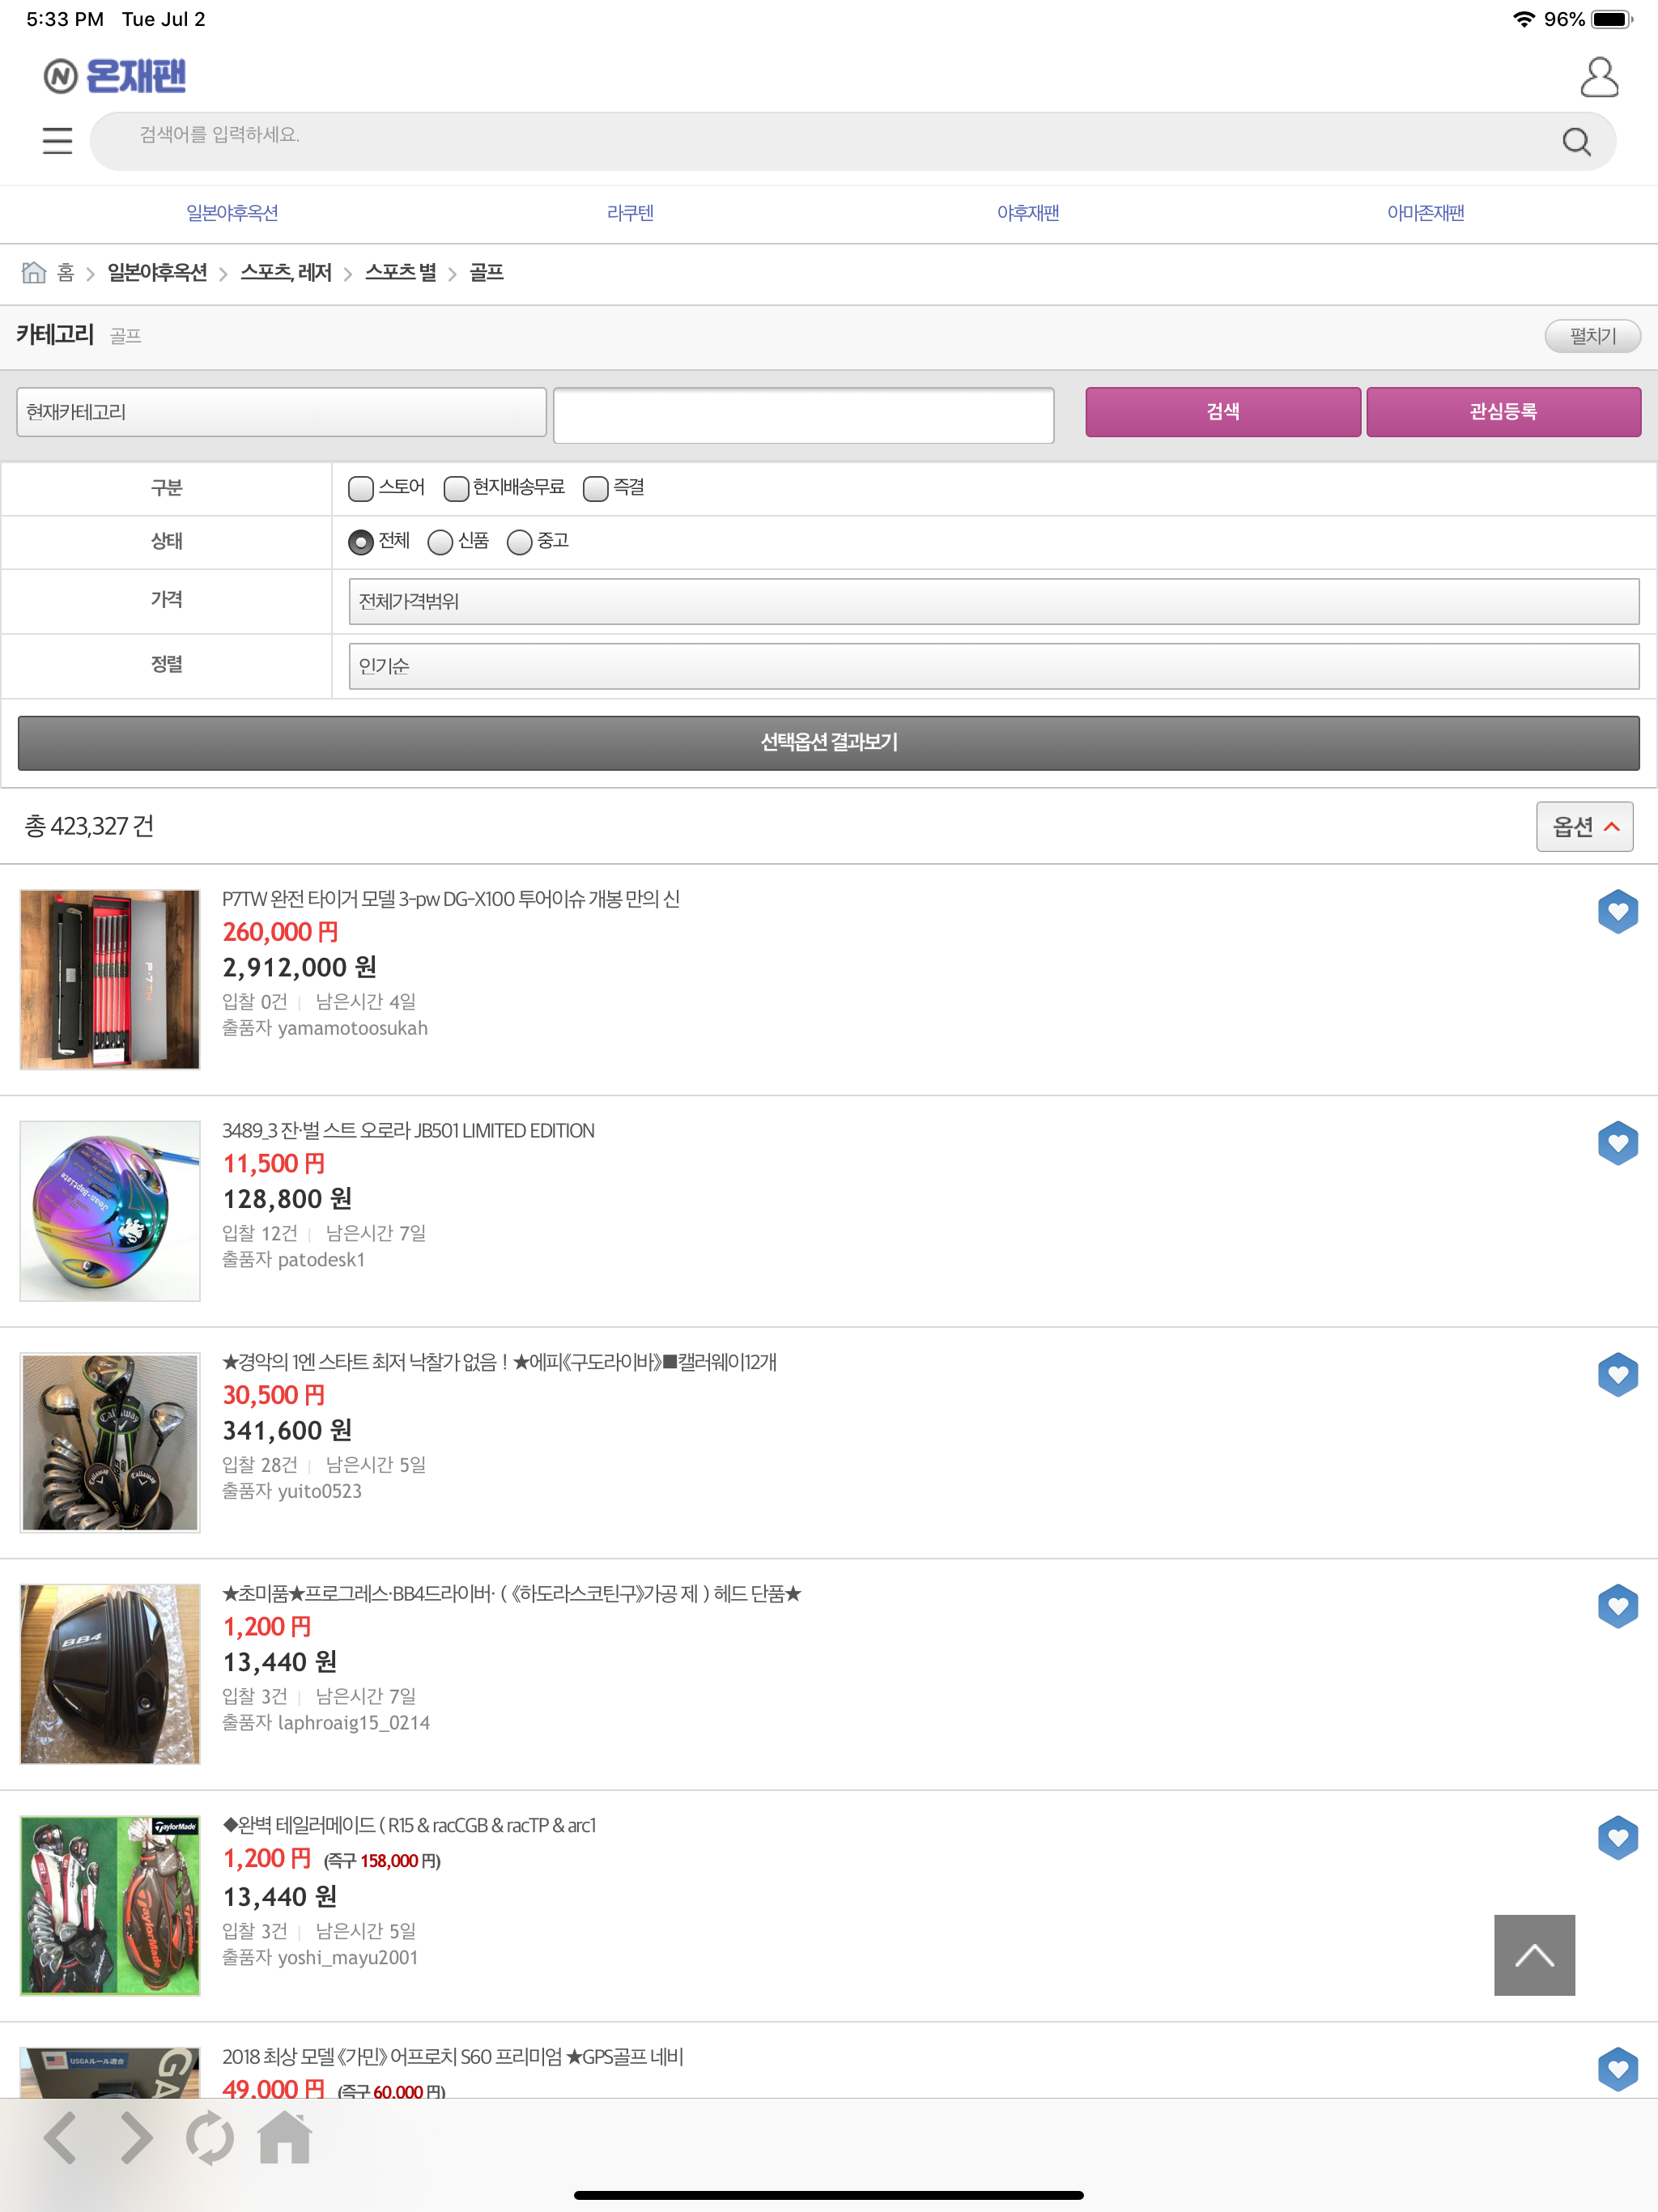
Task: Open 스포츠 별 breadcrumb link
Action: pyautogui.click(x=401, y=272)
